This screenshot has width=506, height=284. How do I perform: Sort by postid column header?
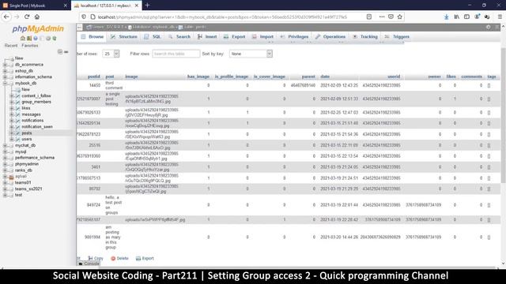[93, 77]
